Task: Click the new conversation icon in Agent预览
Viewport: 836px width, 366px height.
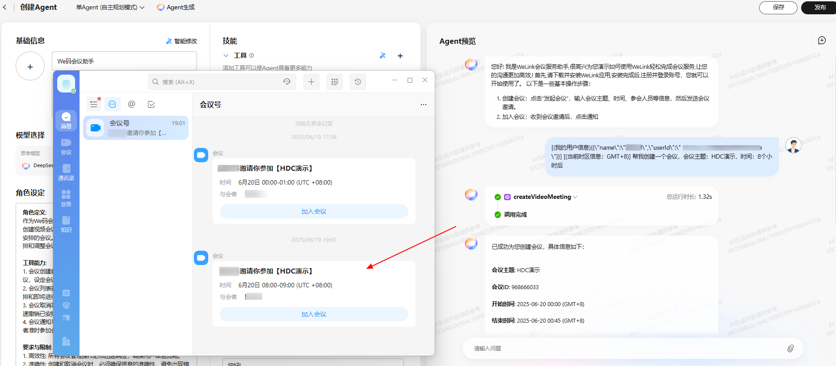Action: 822,41
